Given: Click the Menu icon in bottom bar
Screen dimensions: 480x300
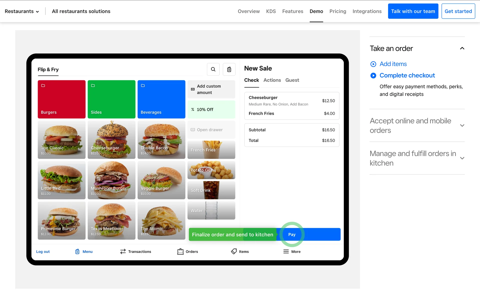Looking at the screenshot, I should 77,251.
